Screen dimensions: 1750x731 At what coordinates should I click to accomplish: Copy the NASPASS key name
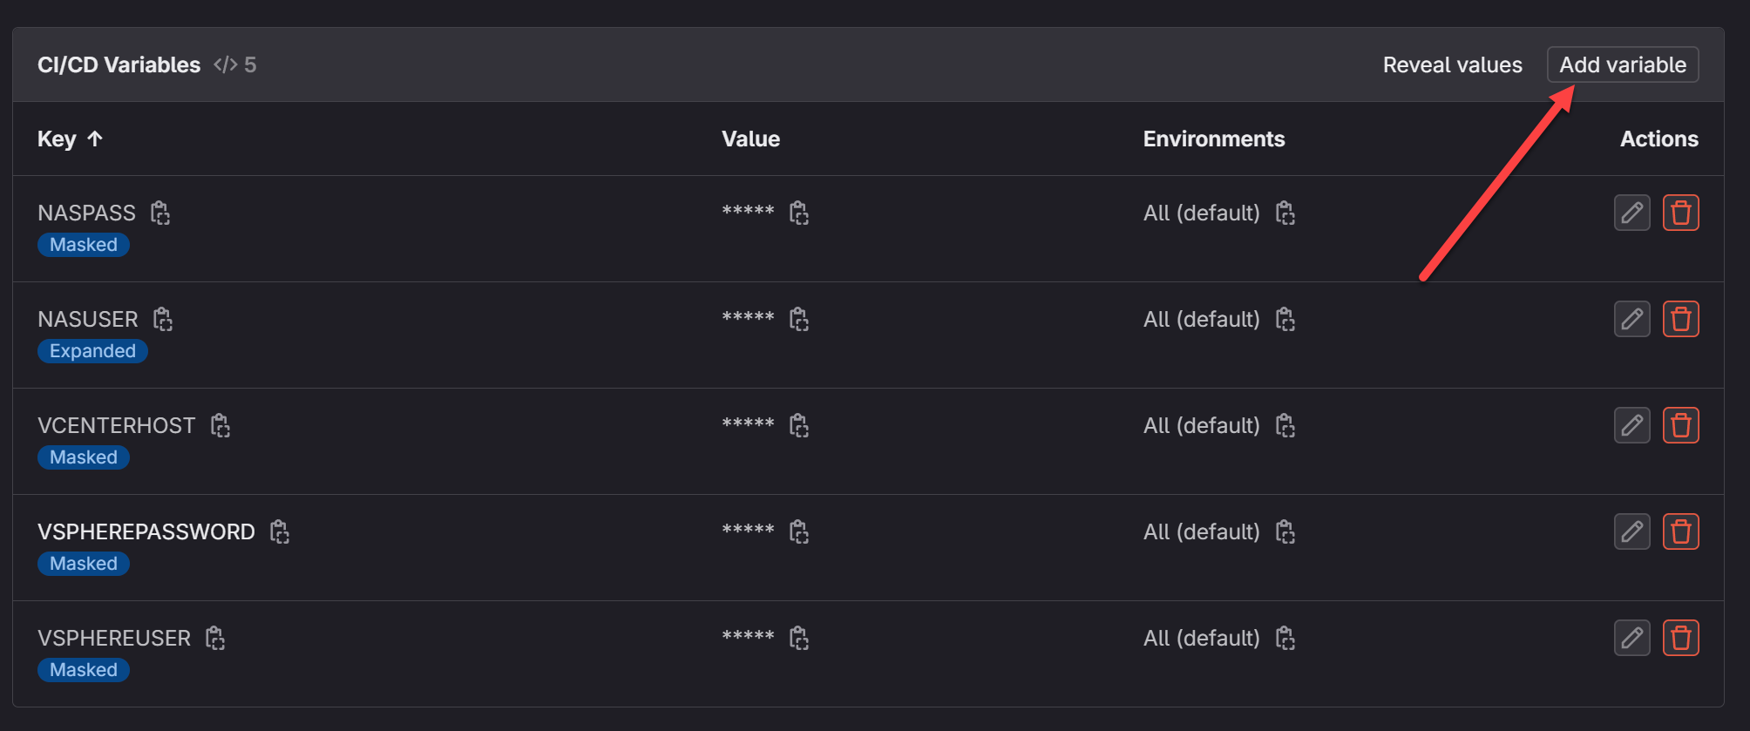[x=160, y=213]
